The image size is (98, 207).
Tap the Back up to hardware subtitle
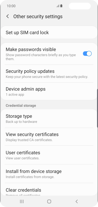click(21, 121)
